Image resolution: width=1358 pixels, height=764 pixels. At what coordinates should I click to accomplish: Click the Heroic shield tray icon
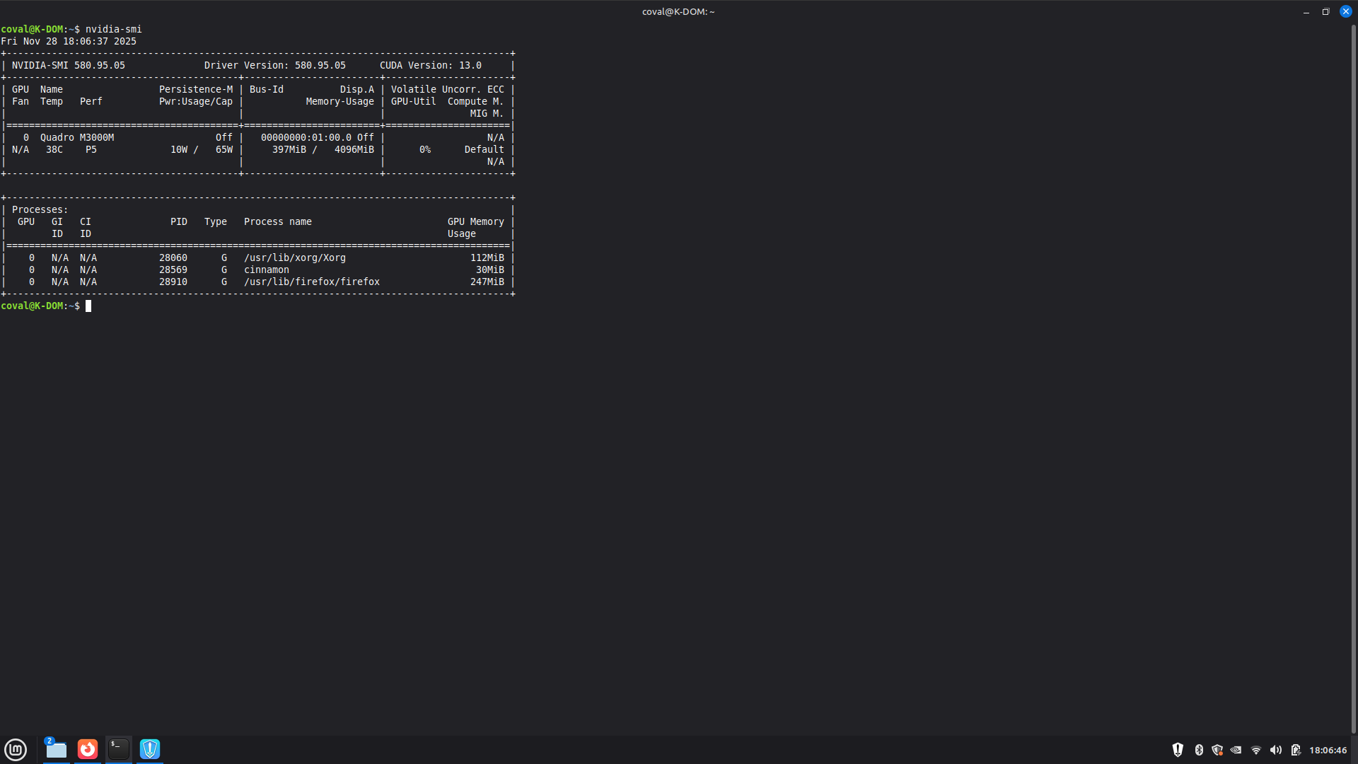point(1178,750)
